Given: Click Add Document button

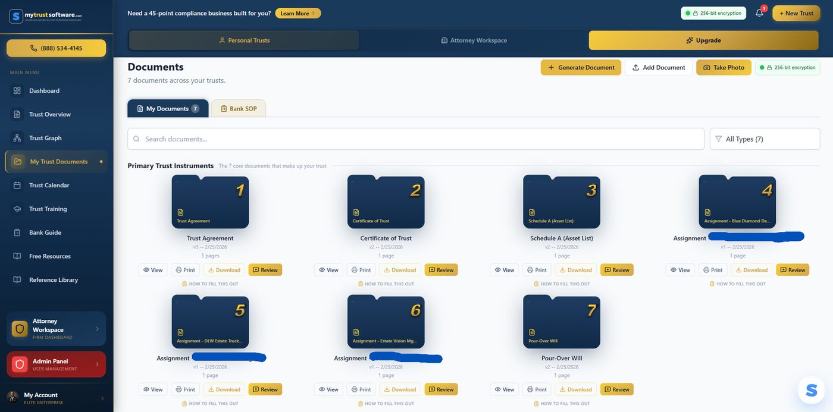Looking at the screenshot, I should (659, 67).
